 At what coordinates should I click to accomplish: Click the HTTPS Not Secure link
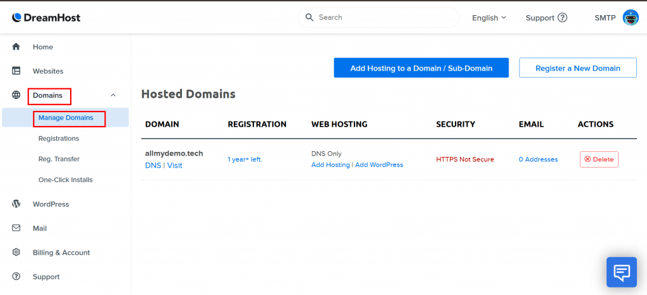465,159
